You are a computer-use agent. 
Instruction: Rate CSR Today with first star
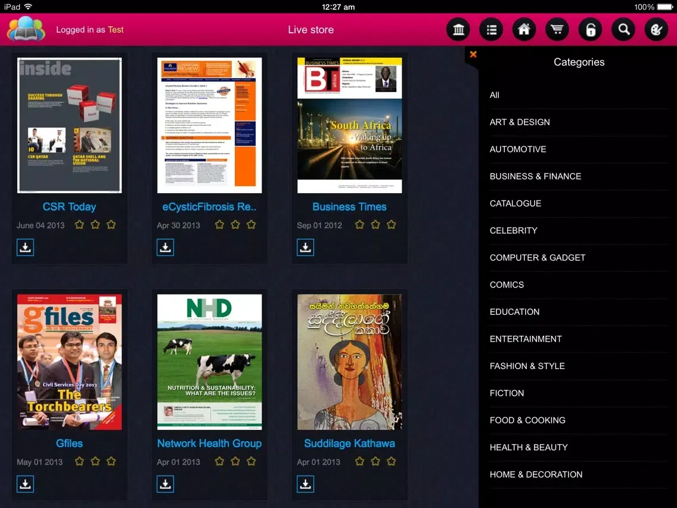[x=79, y=225]
